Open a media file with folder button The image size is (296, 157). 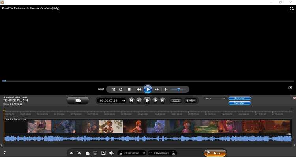point(78,100)
